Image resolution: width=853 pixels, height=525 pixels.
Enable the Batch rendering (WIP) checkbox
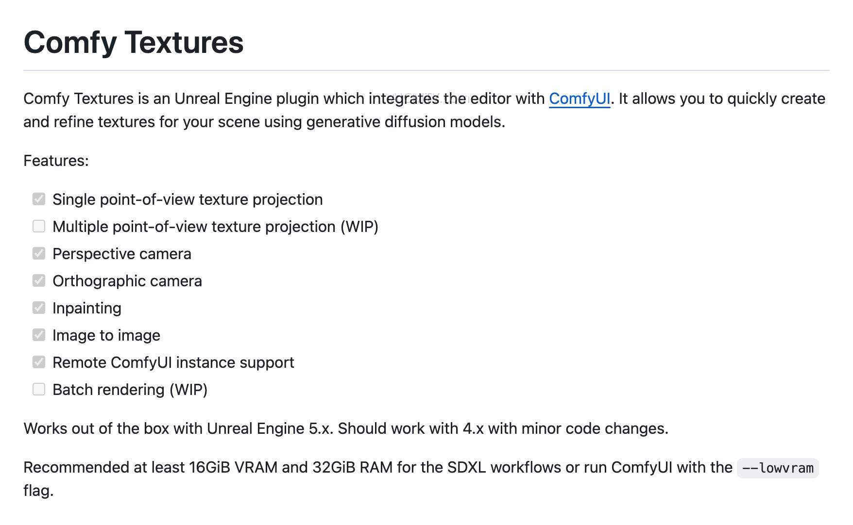(39, 390)
